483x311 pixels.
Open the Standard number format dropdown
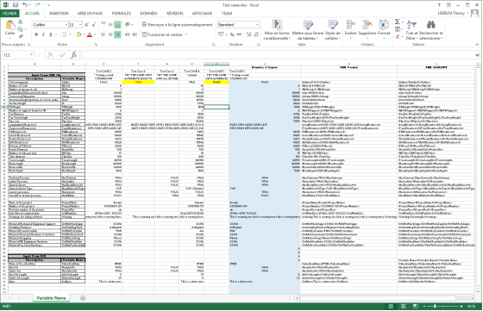click(257, 25)
